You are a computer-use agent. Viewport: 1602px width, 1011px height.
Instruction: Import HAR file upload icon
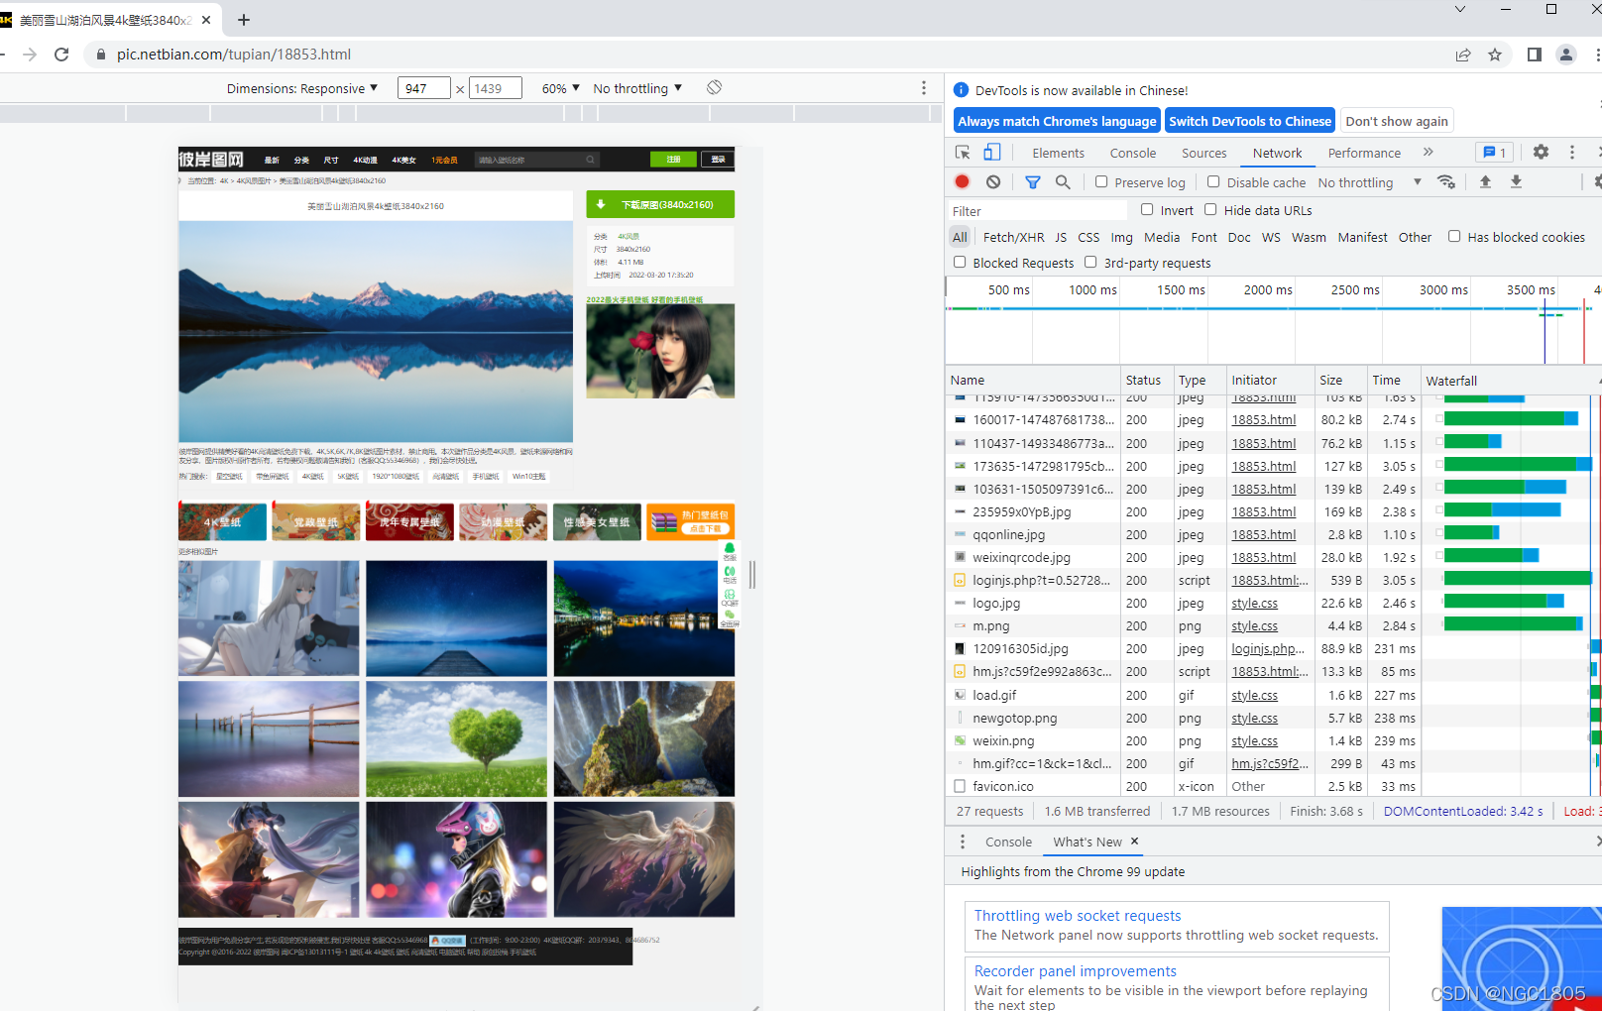tap(1485, 182)
